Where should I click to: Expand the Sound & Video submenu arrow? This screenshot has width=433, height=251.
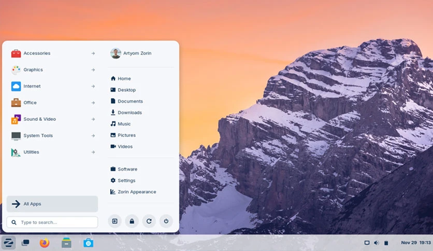coord(93,119)
